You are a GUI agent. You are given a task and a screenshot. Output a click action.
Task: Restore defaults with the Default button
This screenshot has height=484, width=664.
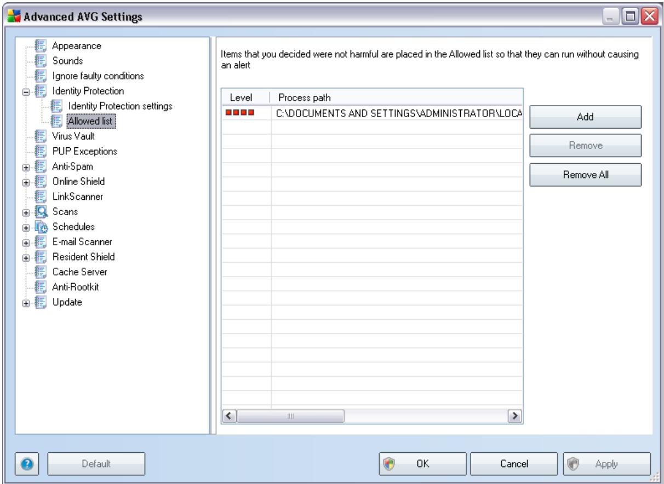click(96, 464)
